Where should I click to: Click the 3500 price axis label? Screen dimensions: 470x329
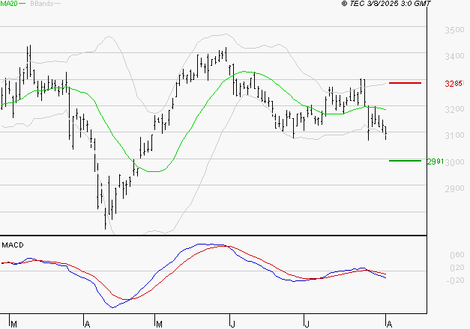pyautogui.click(x=454, y=30)
